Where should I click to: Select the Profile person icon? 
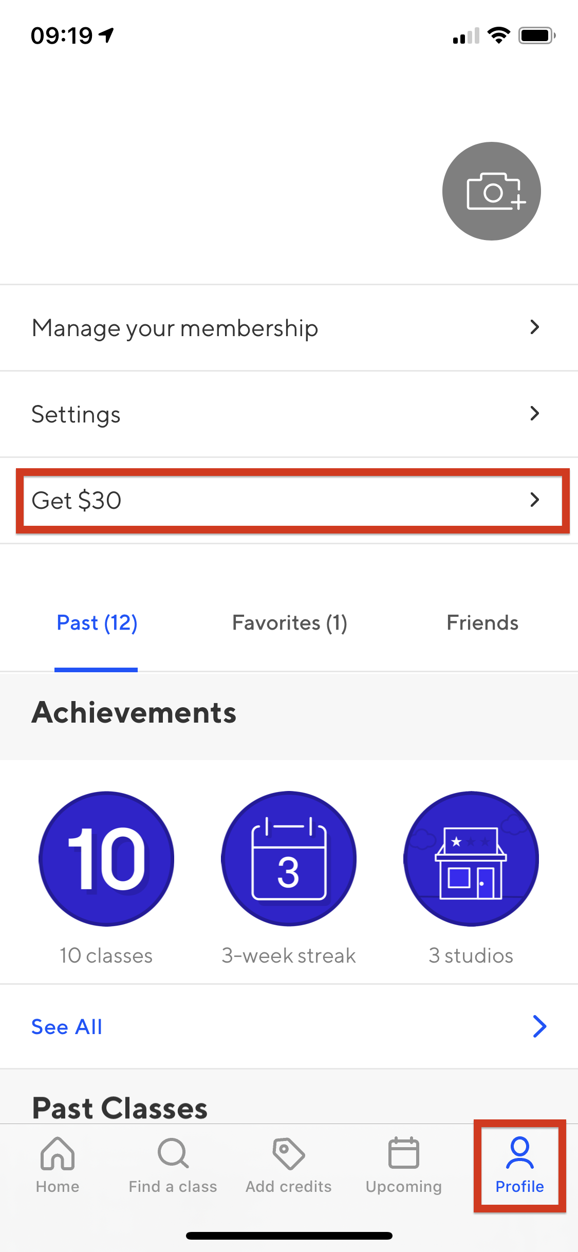[x=520, y=1152]
